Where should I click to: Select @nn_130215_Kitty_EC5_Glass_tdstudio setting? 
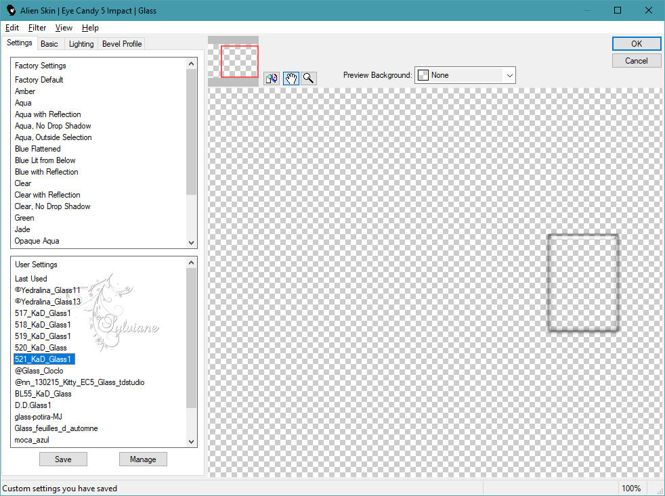[80, 382]
